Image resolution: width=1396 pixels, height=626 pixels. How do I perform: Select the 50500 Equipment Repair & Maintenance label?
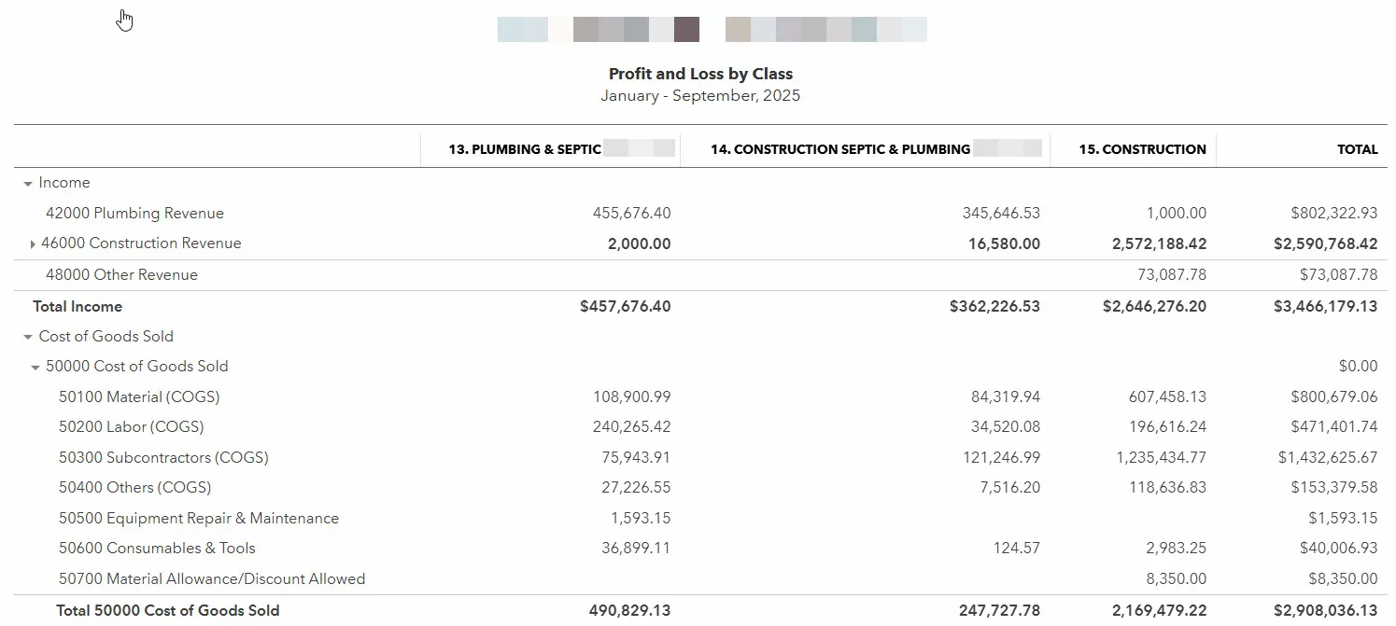pyautogui.click(x=199, y=519)
